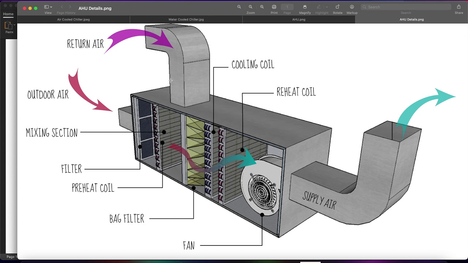
Task: Click the MIXING SECTION label
Action: 52,133
